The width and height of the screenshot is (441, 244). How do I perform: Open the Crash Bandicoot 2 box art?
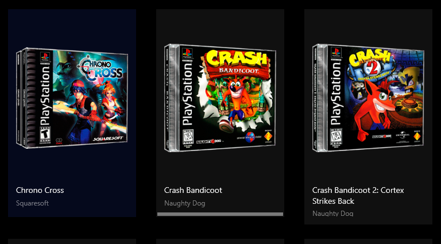[369, 98]
